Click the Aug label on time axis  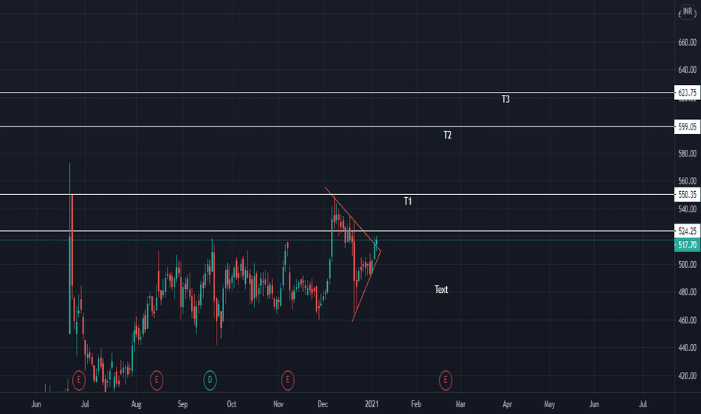click(x=136, y=404)
